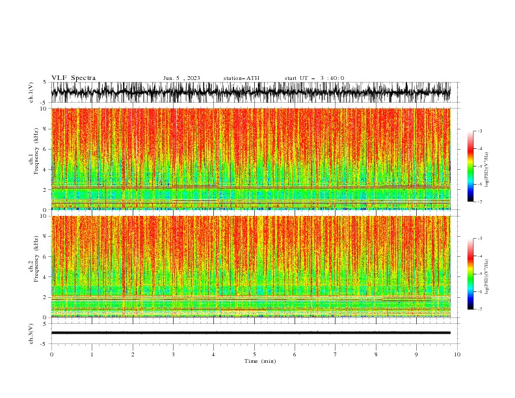The width and height of the screenshot is (515, 398).
Task: Click the "4" kHz tick of ch.2 spectrogram
Action: click(x=46, y=277)
